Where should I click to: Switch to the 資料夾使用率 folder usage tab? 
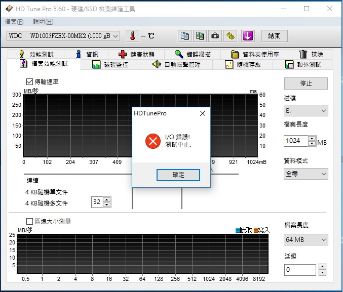tap(255, 54)
